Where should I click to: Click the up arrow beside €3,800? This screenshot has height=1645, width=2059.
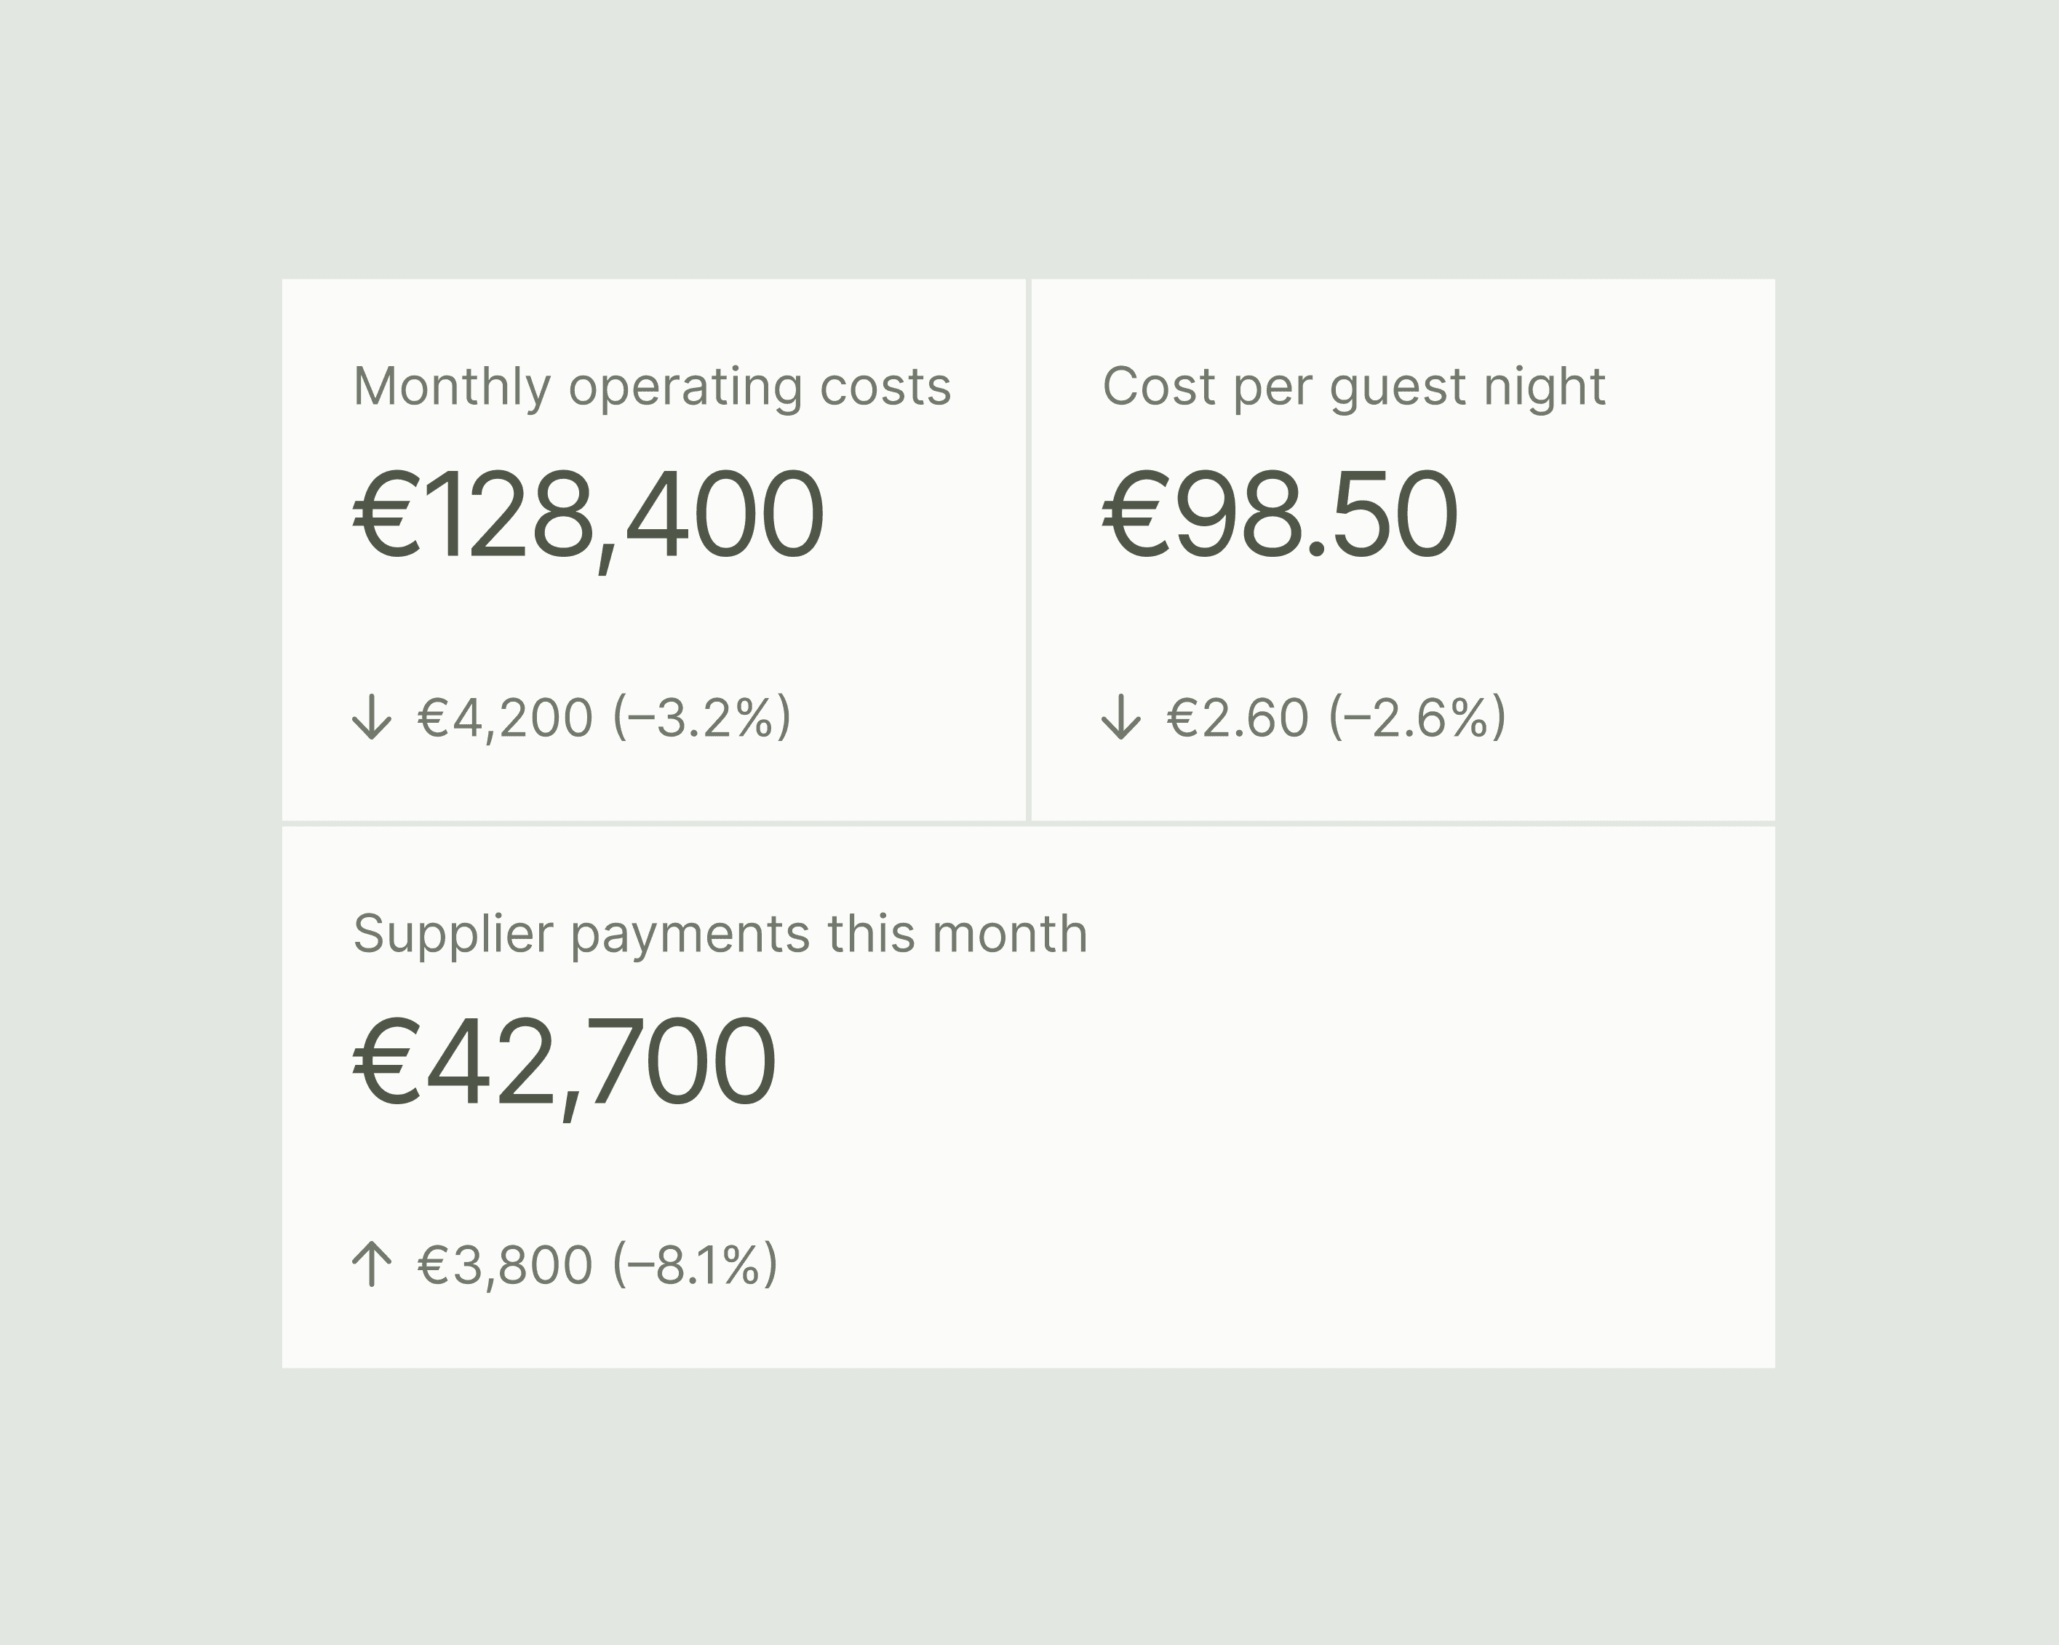372,1265
